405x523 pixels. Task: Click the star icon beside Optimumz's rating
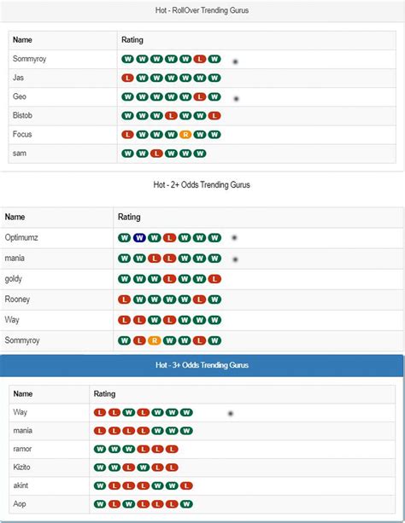coord(234,238)
